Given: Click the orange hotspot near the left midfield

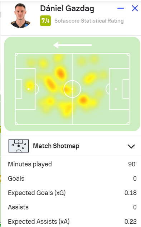Looking at the screenshot, I should point(60,73).
